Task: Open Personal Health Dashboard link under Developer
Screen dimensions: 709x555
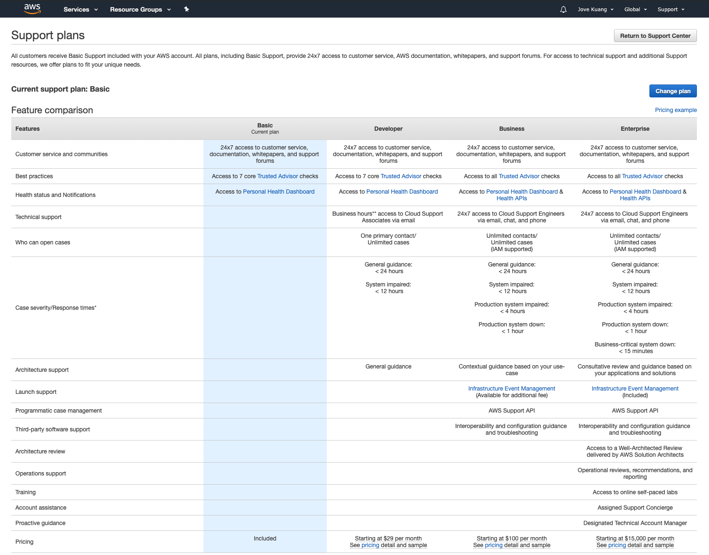Action: [402, 192]
